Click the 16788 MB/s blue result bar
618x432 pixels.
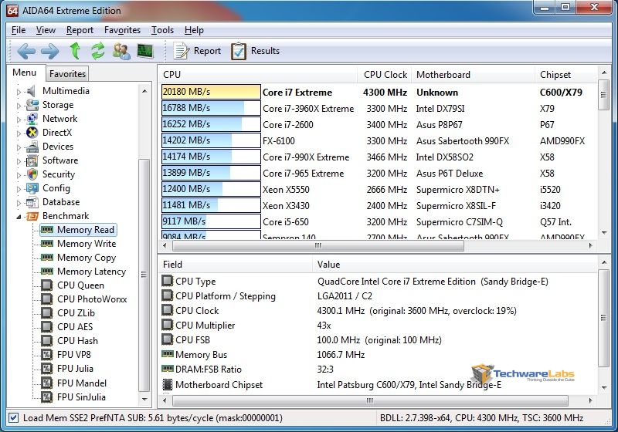pos(211,108)
